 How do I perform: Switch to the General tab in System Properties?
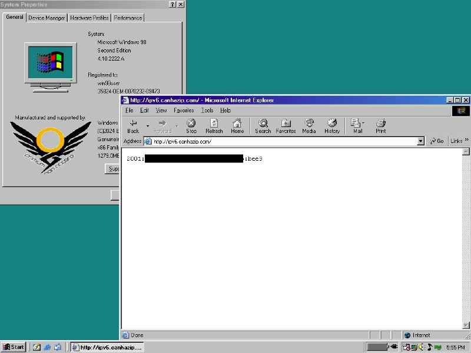tap(14, 17)
